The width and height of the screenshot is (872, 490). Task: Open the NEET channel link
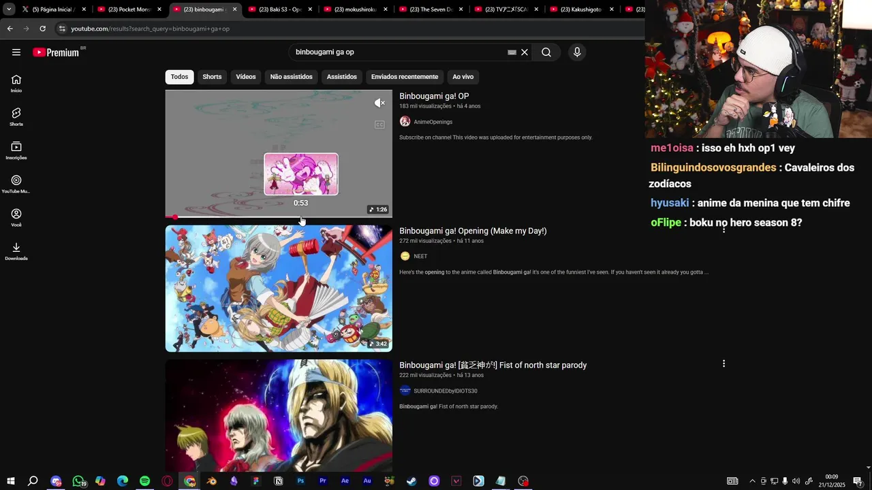point(420,257)
